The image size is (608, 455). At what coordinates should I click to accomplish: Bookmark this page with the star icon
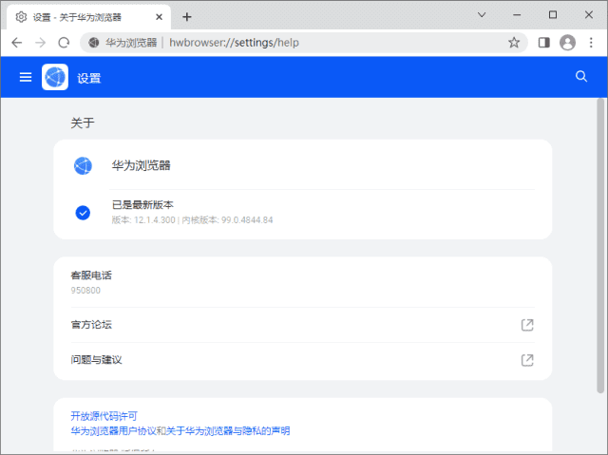pos(514,43)
